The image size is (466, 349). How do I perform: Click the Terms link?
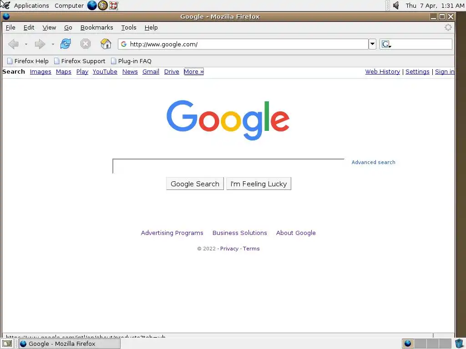pos(251,249)
